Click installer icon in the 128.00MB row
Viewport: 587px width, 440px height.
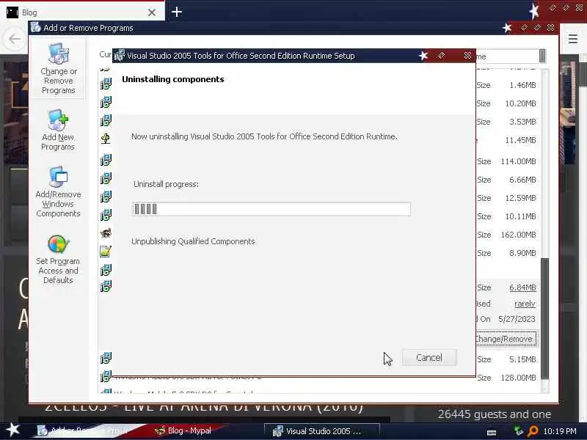pos(106,376)
